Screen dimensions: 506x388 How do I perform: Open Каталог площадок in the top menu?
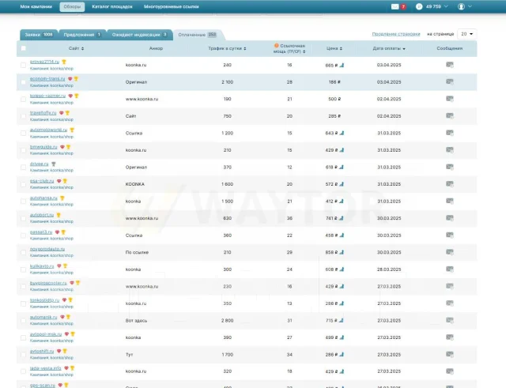112,6
